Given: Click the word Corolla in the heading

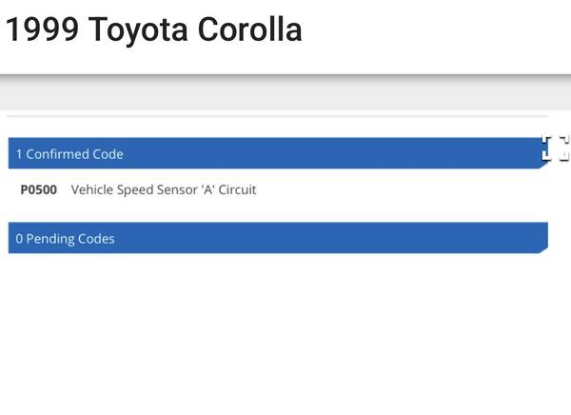Looking at the screenshot, I should (249, 30).
